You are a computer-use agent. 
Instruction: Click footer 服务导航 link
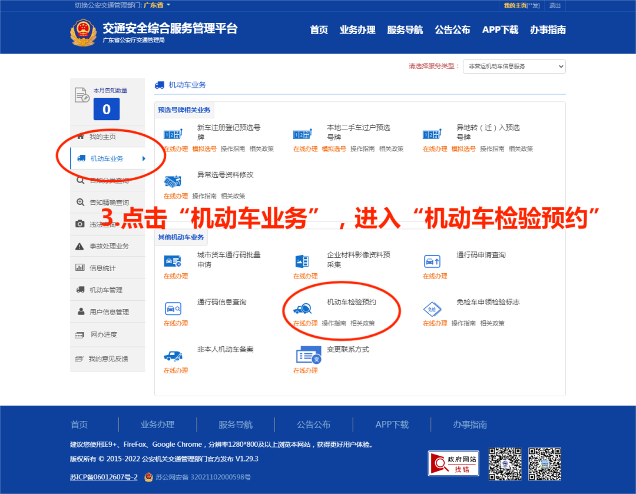[235, 425]
